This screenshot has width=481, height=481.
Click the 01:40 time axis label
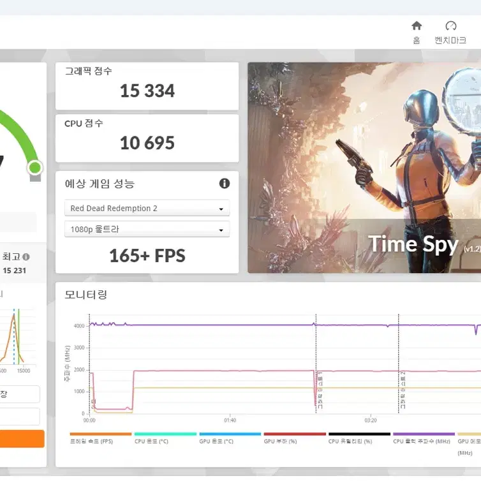[x=230, y=420]
